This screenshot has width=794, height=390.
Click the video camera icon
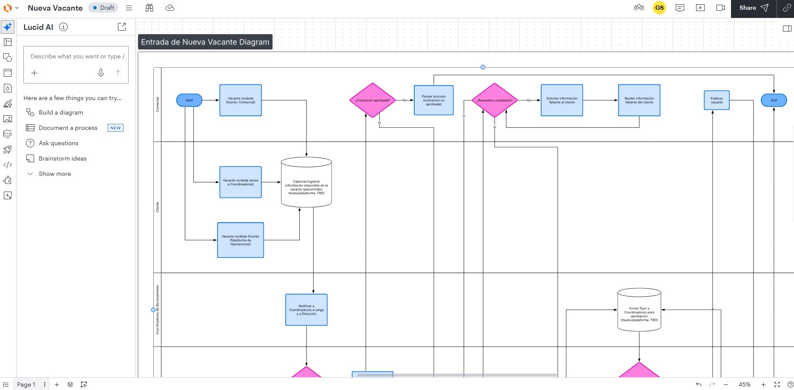point(721,8)
